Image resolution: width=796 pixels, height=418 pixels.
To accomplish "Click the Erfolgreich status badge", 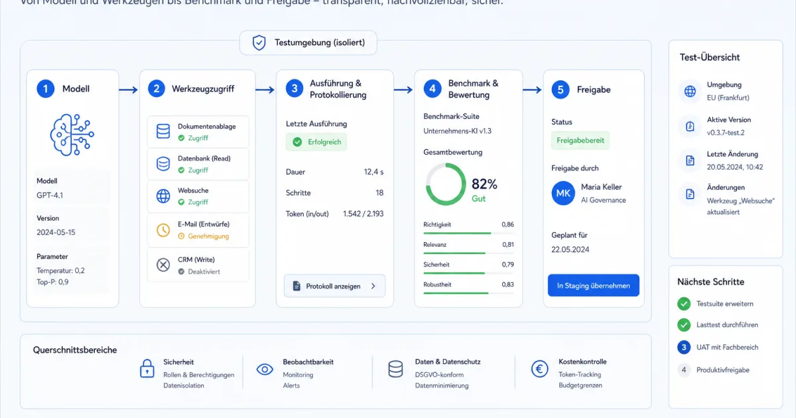I will (316, 142).
